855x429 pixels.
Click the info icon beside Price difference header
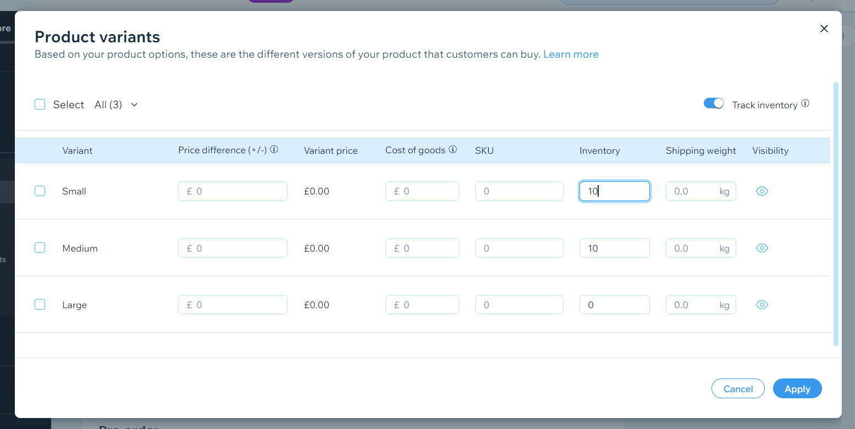274,149
